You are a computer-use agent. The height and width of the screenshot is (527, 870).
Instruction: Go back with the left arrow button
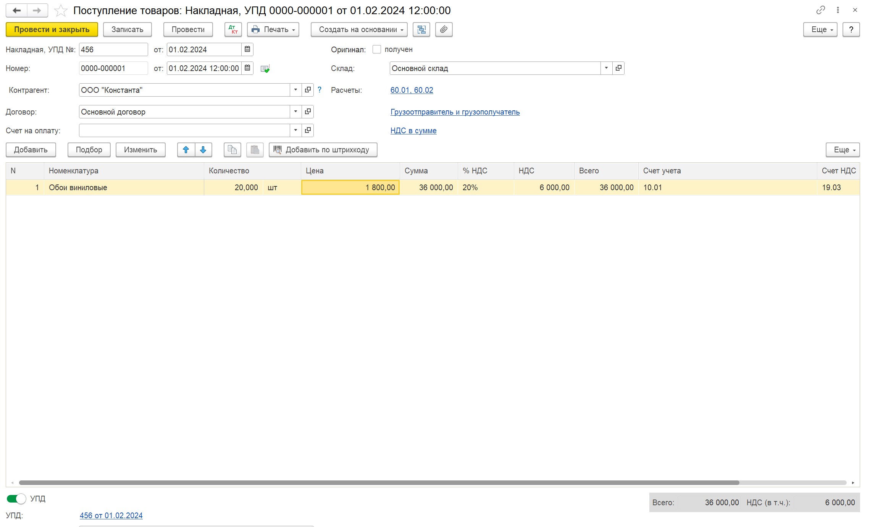coord(17,10)
